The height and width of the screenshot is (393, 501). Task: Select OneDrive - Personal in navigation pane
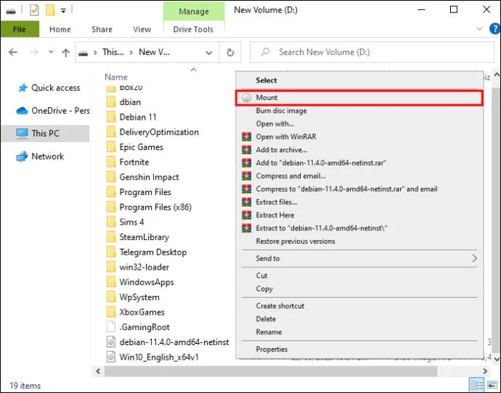click(53, 111)
